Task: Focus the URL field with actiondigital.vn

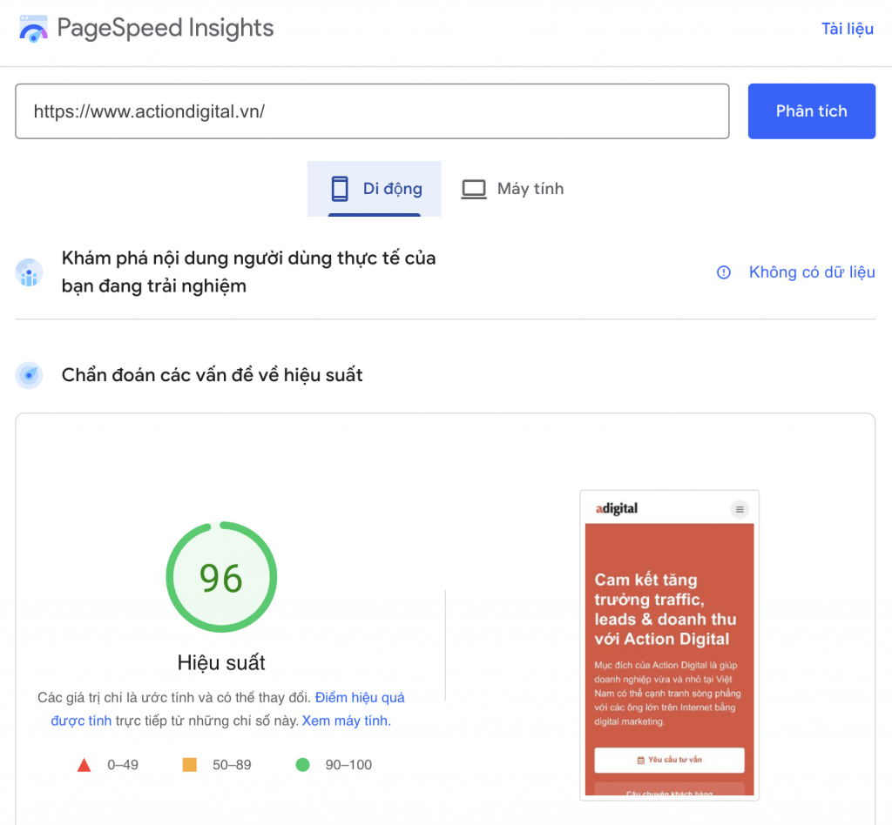Action: [372, 111]
